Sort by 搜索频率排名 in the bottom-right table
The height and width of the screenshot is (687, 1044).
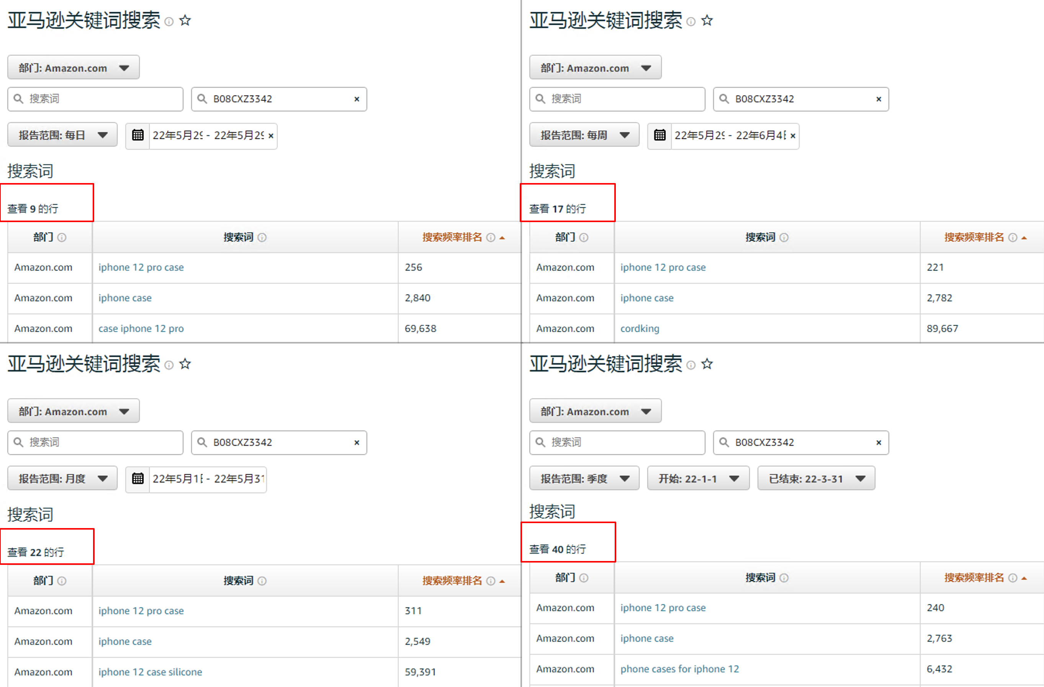pyautogui.click(x=974, y=578)
